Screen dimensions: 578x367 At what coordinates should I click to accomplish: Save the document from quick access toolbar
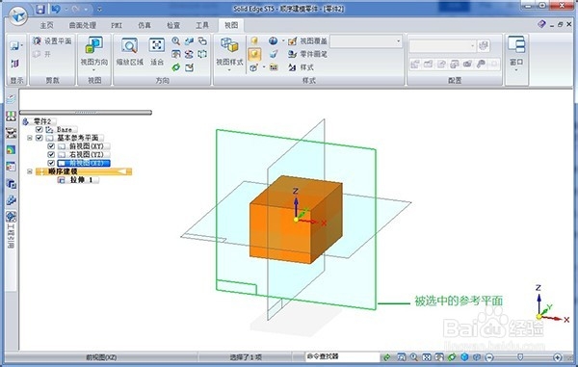40,9
